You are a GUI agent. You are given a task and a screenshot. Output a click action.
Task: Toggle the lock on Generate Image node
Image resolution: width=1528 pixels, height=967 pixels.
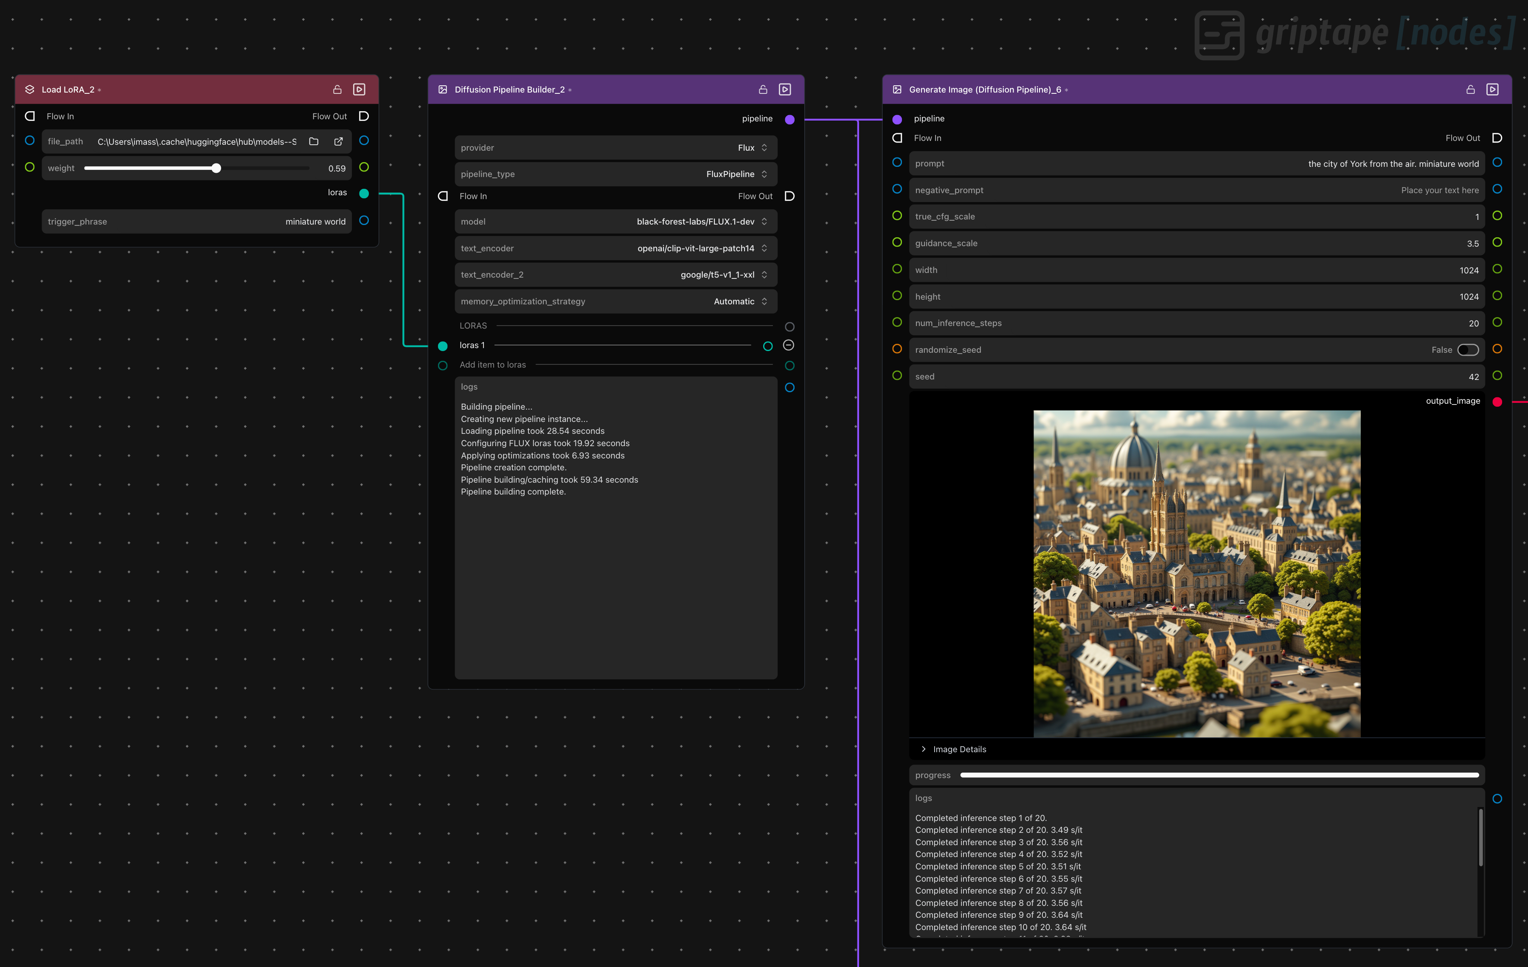[1470, 90]
